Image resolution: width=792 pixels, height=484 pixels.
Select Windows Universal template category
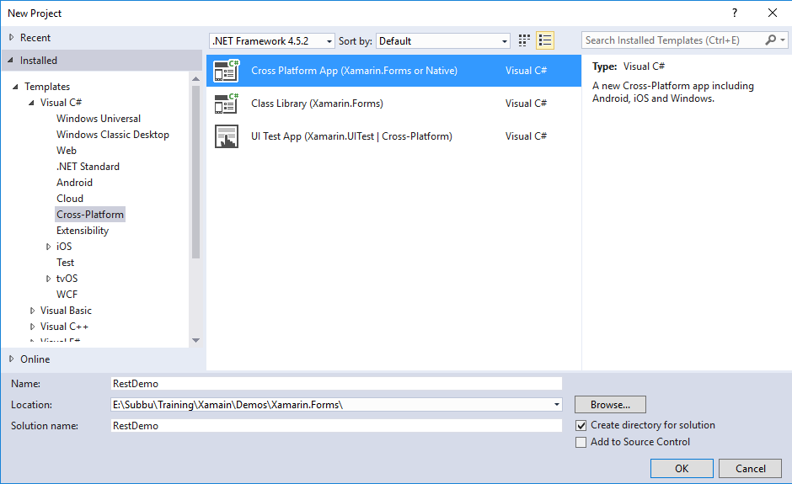tap(99, 119)
